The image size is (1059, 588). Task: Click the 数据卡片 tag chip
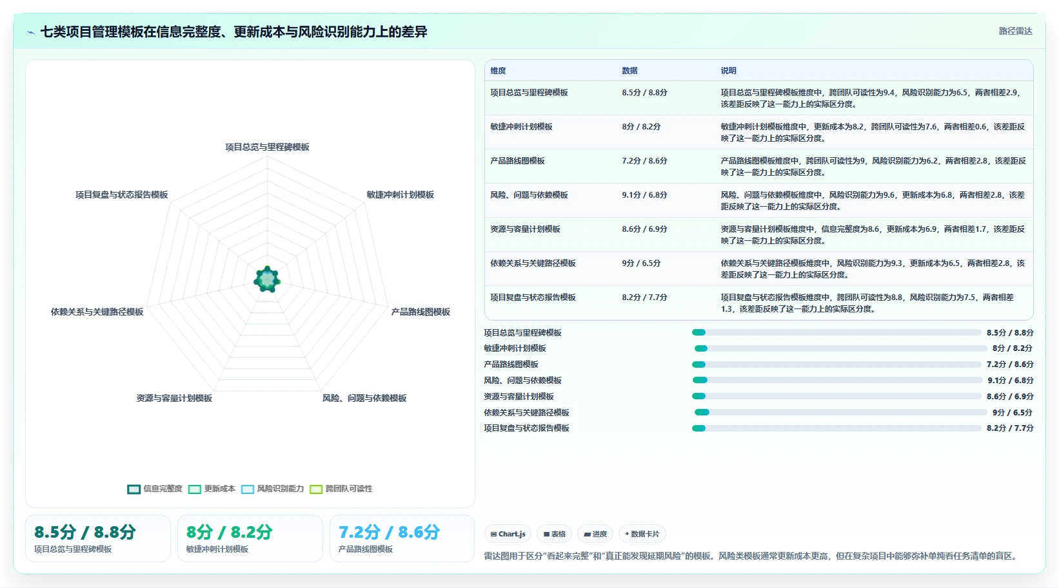[642, 534]
